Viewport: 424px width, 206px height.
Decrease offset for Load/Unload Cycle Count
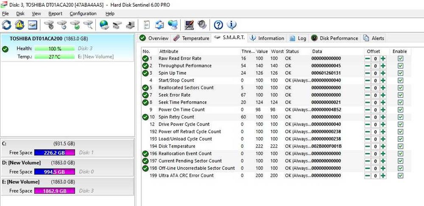pos(368,139)
